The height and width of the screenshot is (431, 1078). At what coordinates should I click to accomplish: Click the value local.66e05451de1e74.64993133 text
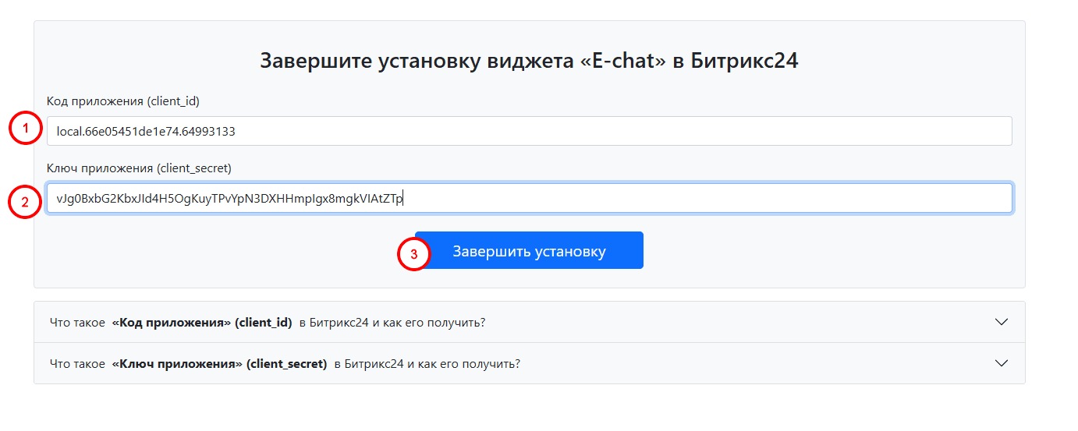pyautogui.click(x=146, y=132)
